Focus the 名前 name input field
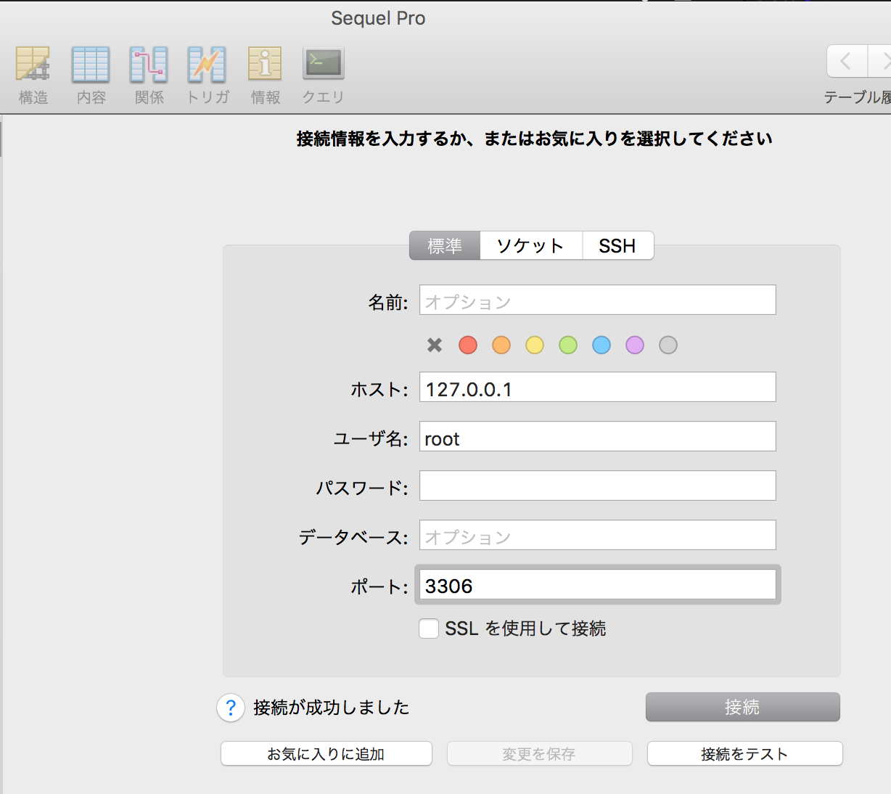This screenshot has height=794, width=891. [598, 300]
